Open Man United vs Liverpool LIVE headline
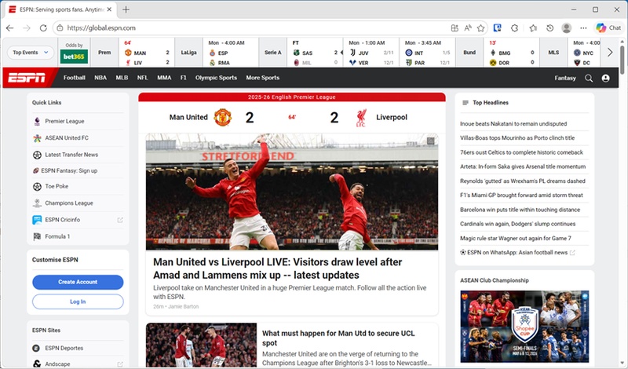 pos(278,269)
